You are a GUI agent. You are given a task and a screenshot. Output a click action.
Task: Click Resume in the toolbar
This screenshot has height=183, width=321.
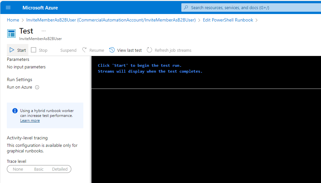93,50
